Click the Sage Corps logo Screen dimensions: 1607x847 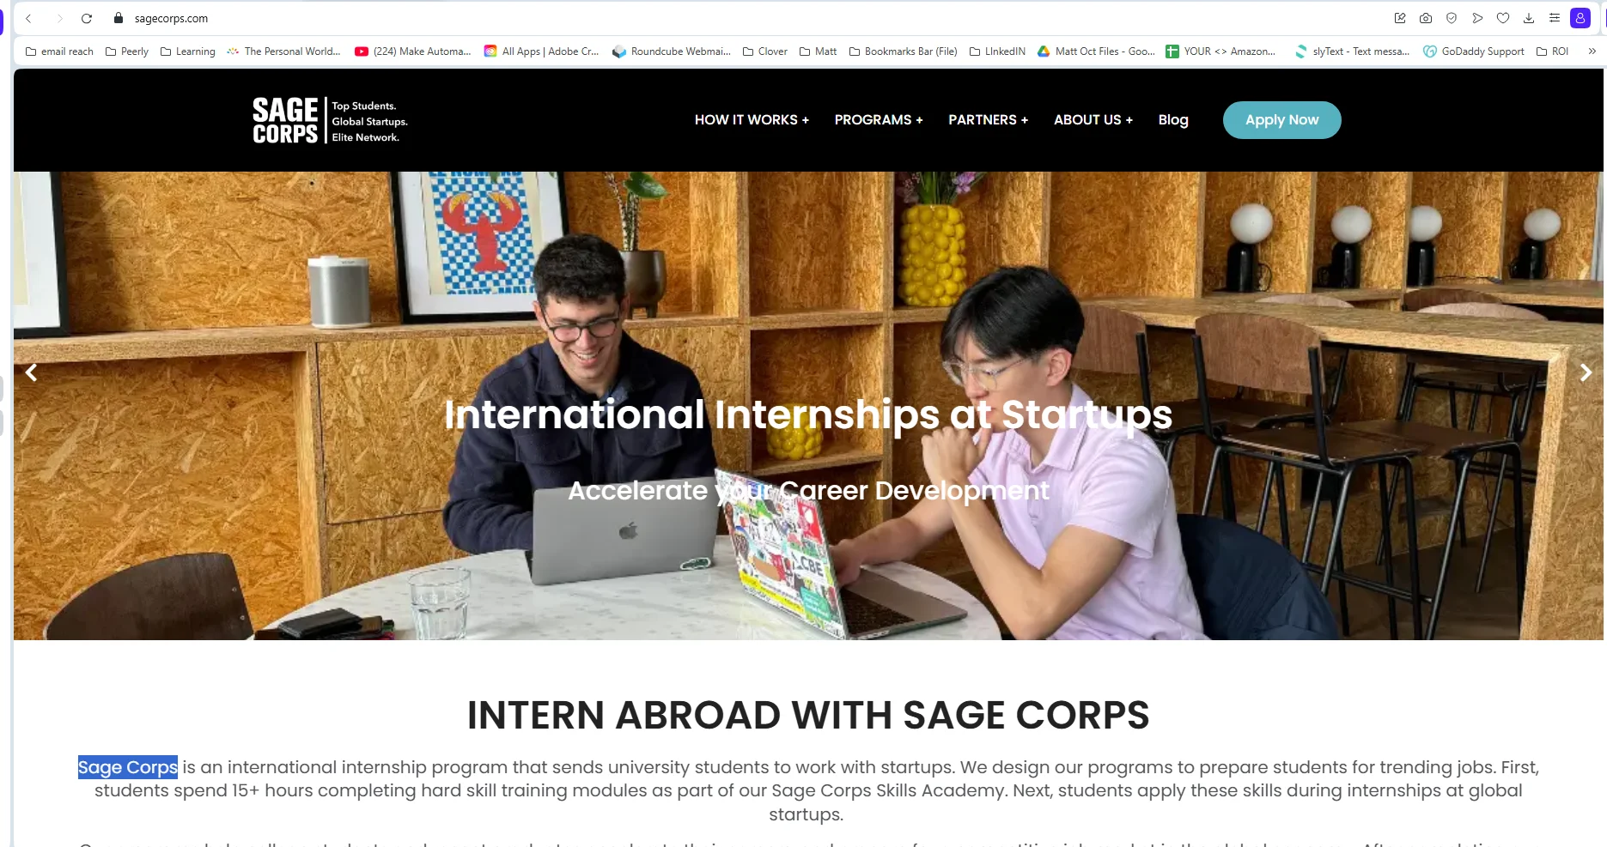(330, 120)
